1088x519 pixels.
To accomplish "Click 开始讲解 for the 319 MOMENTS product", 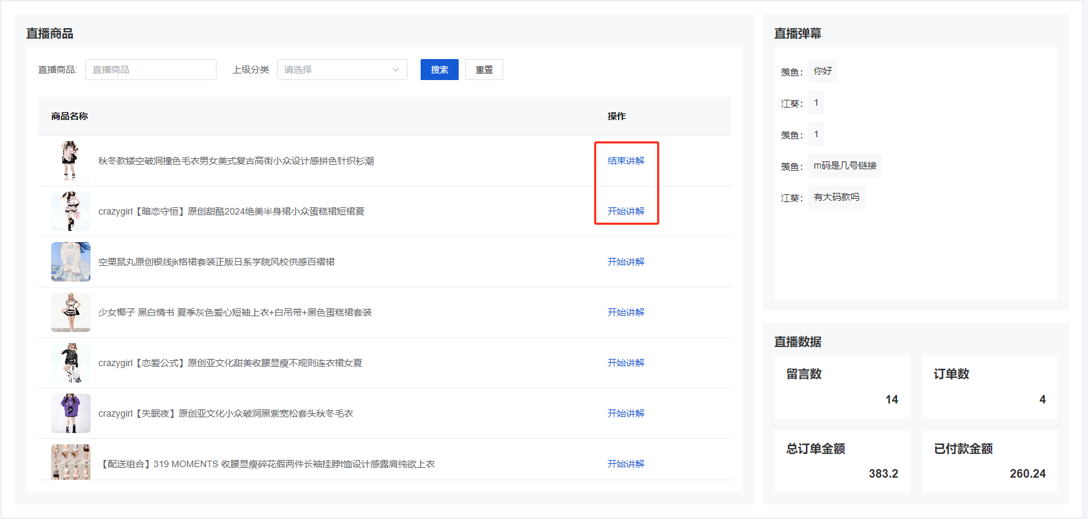I will (x=626, y=464).
